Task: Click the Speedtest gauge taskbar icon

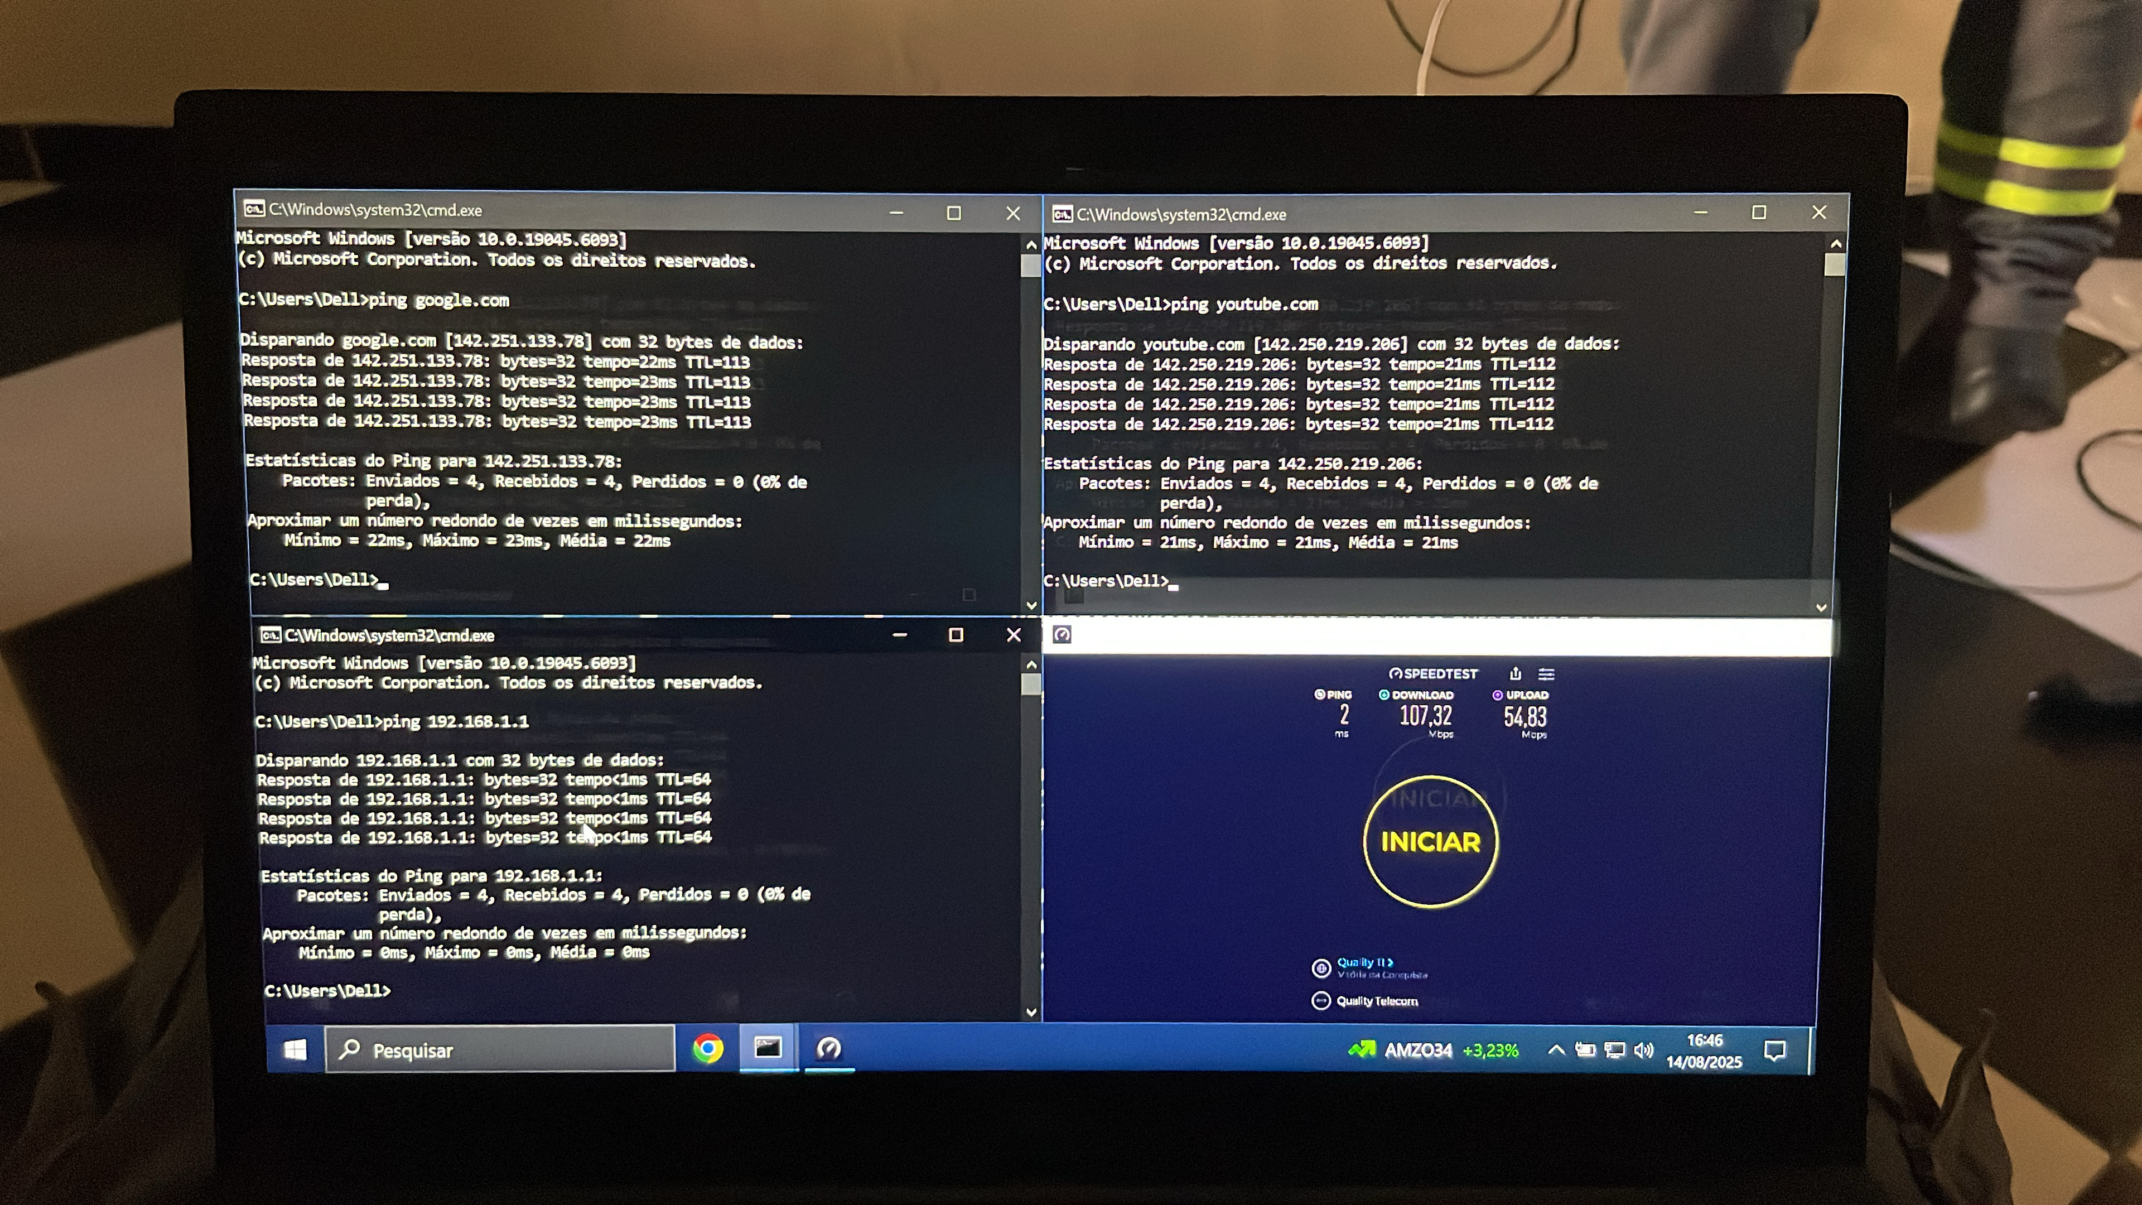Action: click(x=829, y=1048)
